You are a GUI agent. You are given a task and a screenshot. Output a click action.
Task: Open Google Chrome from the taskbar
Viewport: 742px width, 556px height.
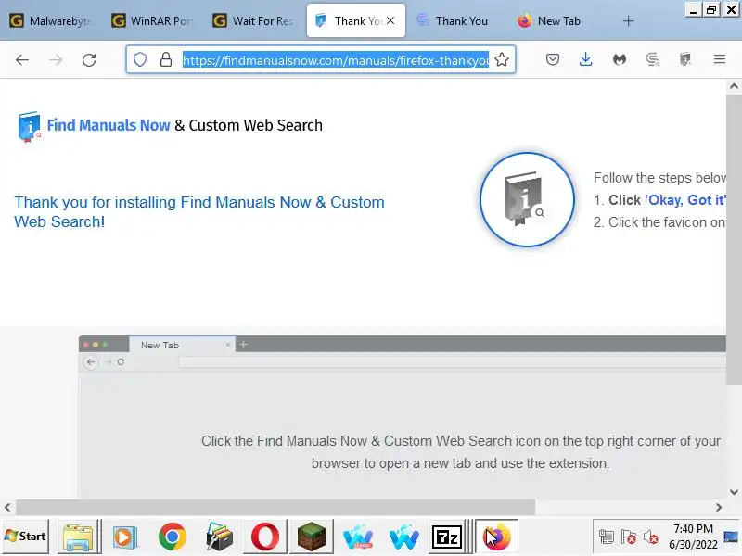pyautogui.click(x=172, y=537)
